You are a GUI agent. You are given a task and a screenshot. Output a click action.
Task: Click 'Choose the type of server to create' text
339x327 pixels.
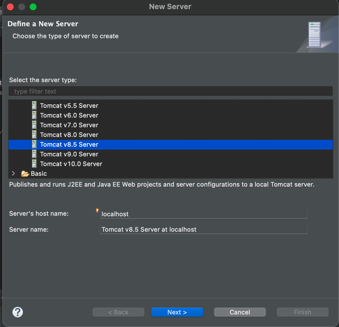(66, 36)
